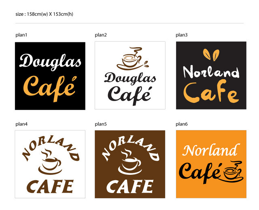Click the 'plan2' label
259x210 pixels.
(101, 35)
